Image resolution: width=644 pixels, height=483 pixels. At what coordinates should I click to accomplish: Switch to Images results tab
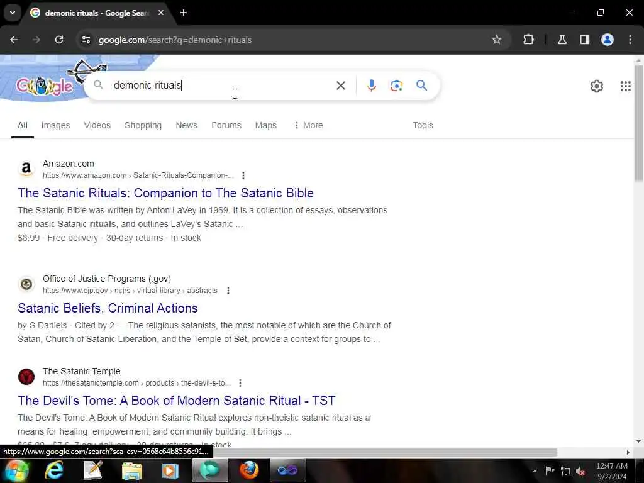(x=55, y=125)
